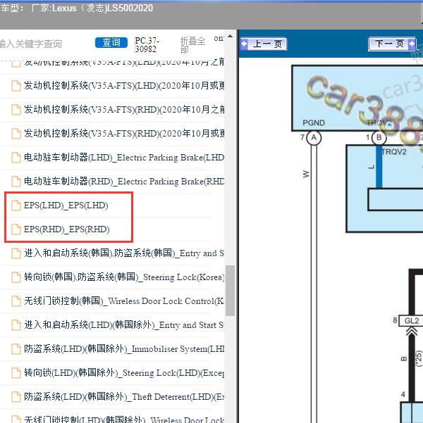
Task: Open 电动驻车制动器(RHD) Electric Parking Brake item
Action: pyautogui.click(x=124, y=182)
